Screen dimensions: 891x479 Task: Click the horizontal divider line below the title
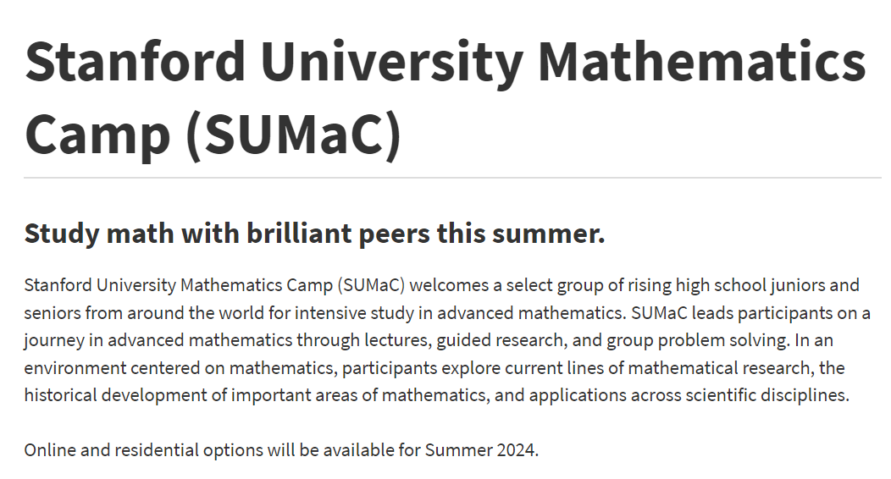coord(452,178)
